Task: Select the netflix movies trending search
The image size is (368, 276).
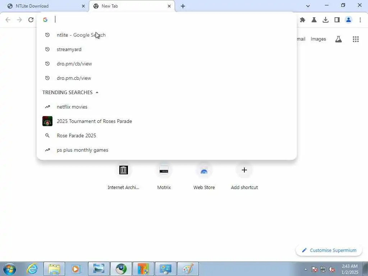Action: (x=167, y=107)
